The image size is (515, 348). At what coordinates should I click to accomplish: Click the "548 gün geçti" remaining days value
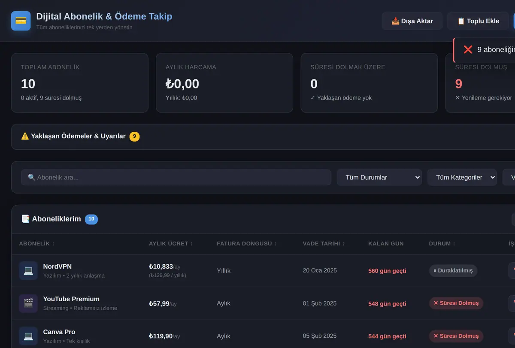coord(387,304)
